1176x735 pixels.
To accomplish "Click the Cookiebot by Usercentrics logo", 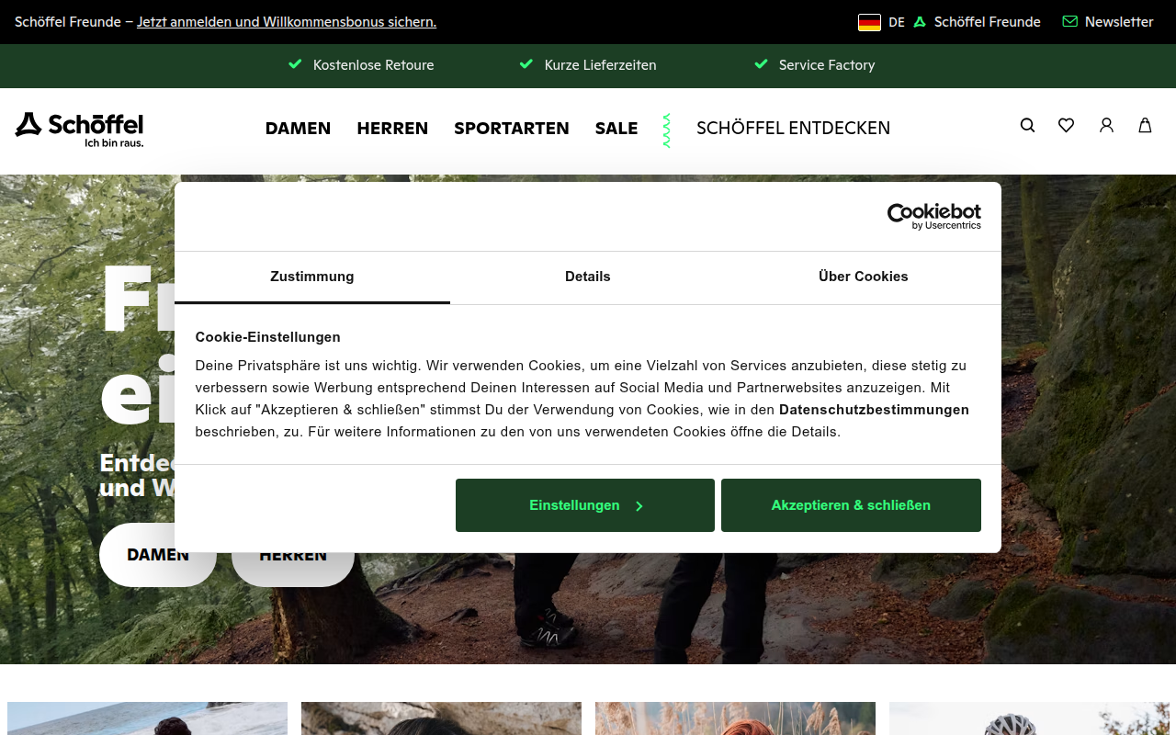I will pyautogui.click(x=933, y=217).
